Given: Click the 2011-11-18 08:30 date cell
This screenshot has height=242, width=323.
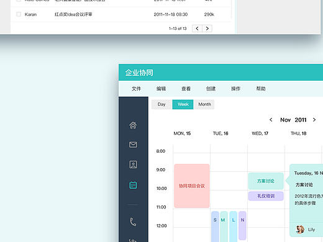Looking at the screenshot, I should (171, 14).
